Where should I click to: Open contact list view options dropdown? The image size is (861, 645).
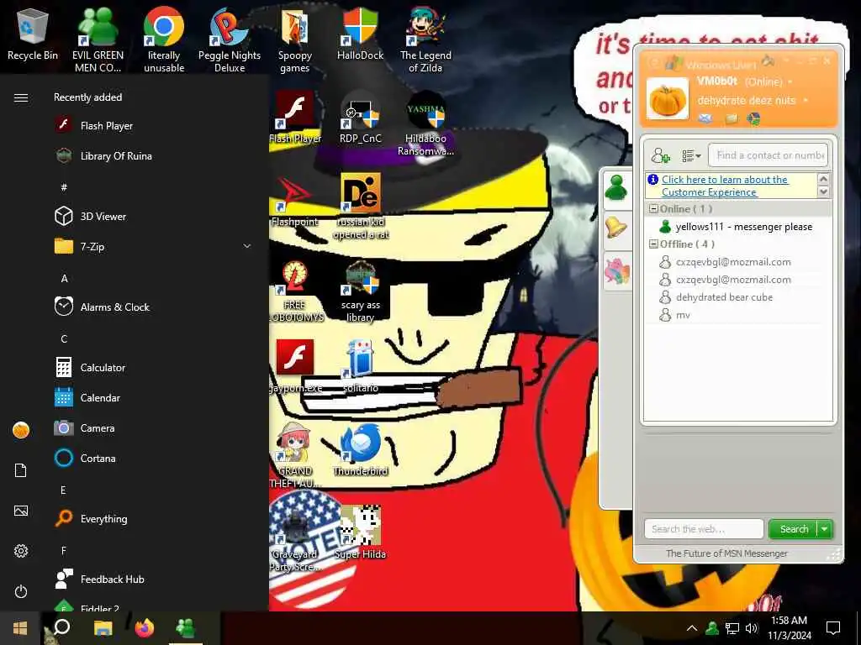691,155
